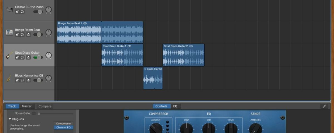The height and width of the screenshot is (133, 334).
Task: Click the Compare button
Action: pos(45,106)
